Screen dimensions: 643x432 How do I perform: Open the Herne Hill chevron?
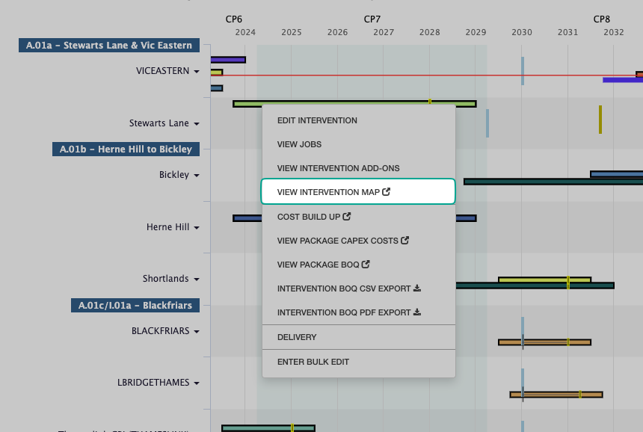pos(196,227)
